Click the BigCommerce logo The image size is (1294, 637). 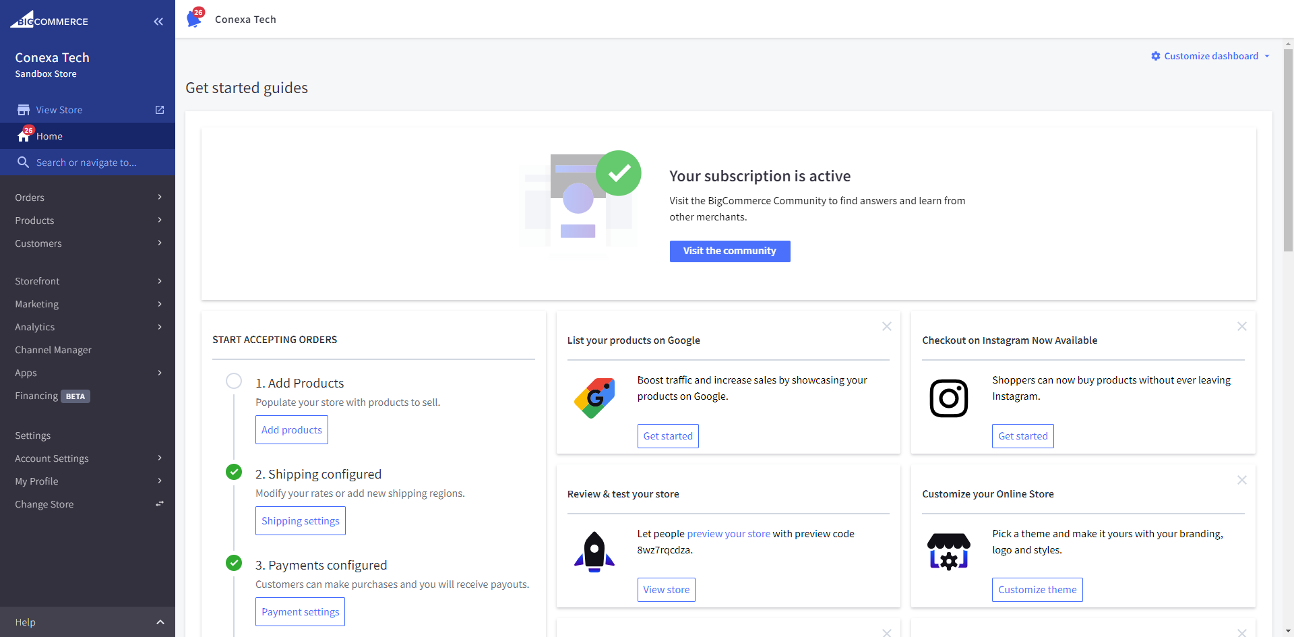click(49, 20)
